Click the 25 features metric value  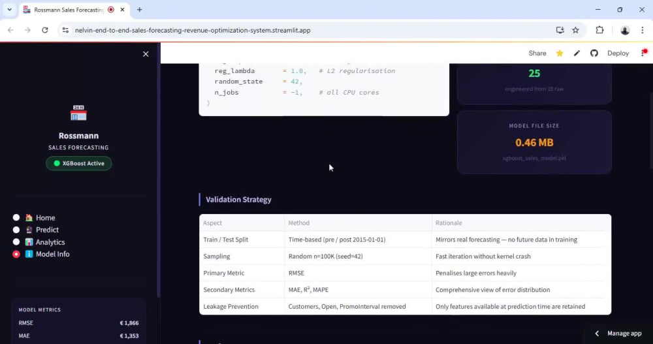[x=534, y=73]
